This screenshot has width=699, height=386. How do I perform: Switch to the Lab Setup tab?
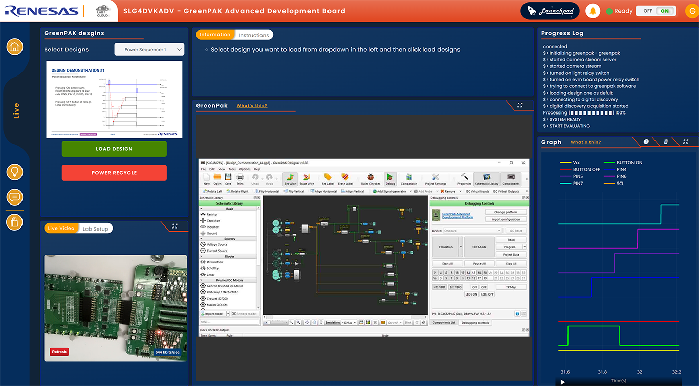[96, 229]
